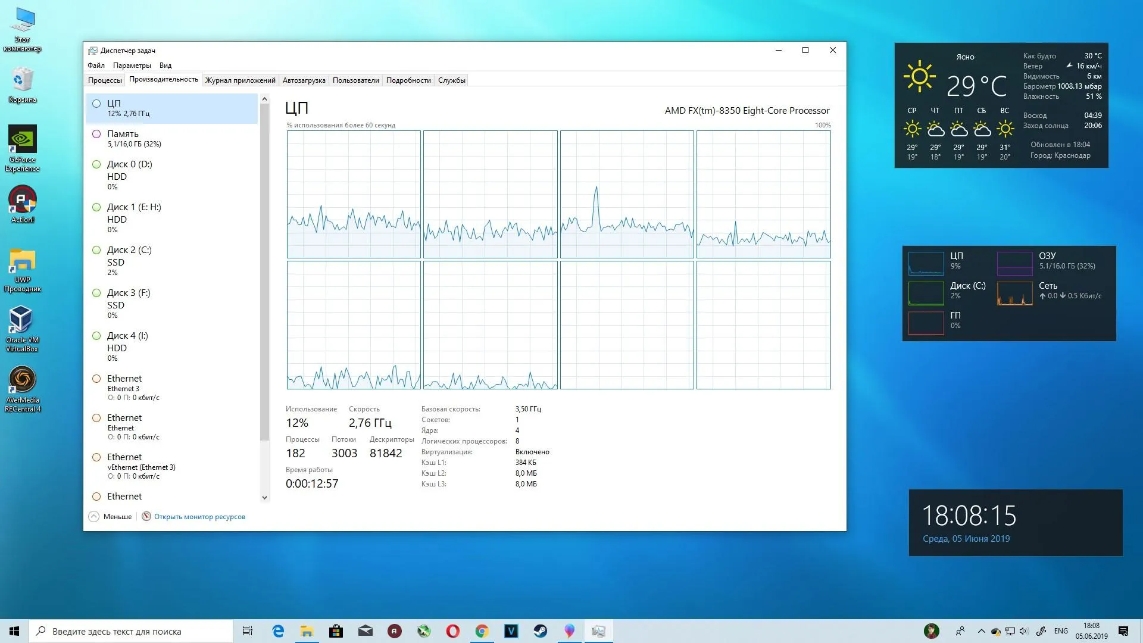The height and width of the screenshot is (643, 1143).
Task: Open Opera browser from the taskbar
Action: pos(452,631)
